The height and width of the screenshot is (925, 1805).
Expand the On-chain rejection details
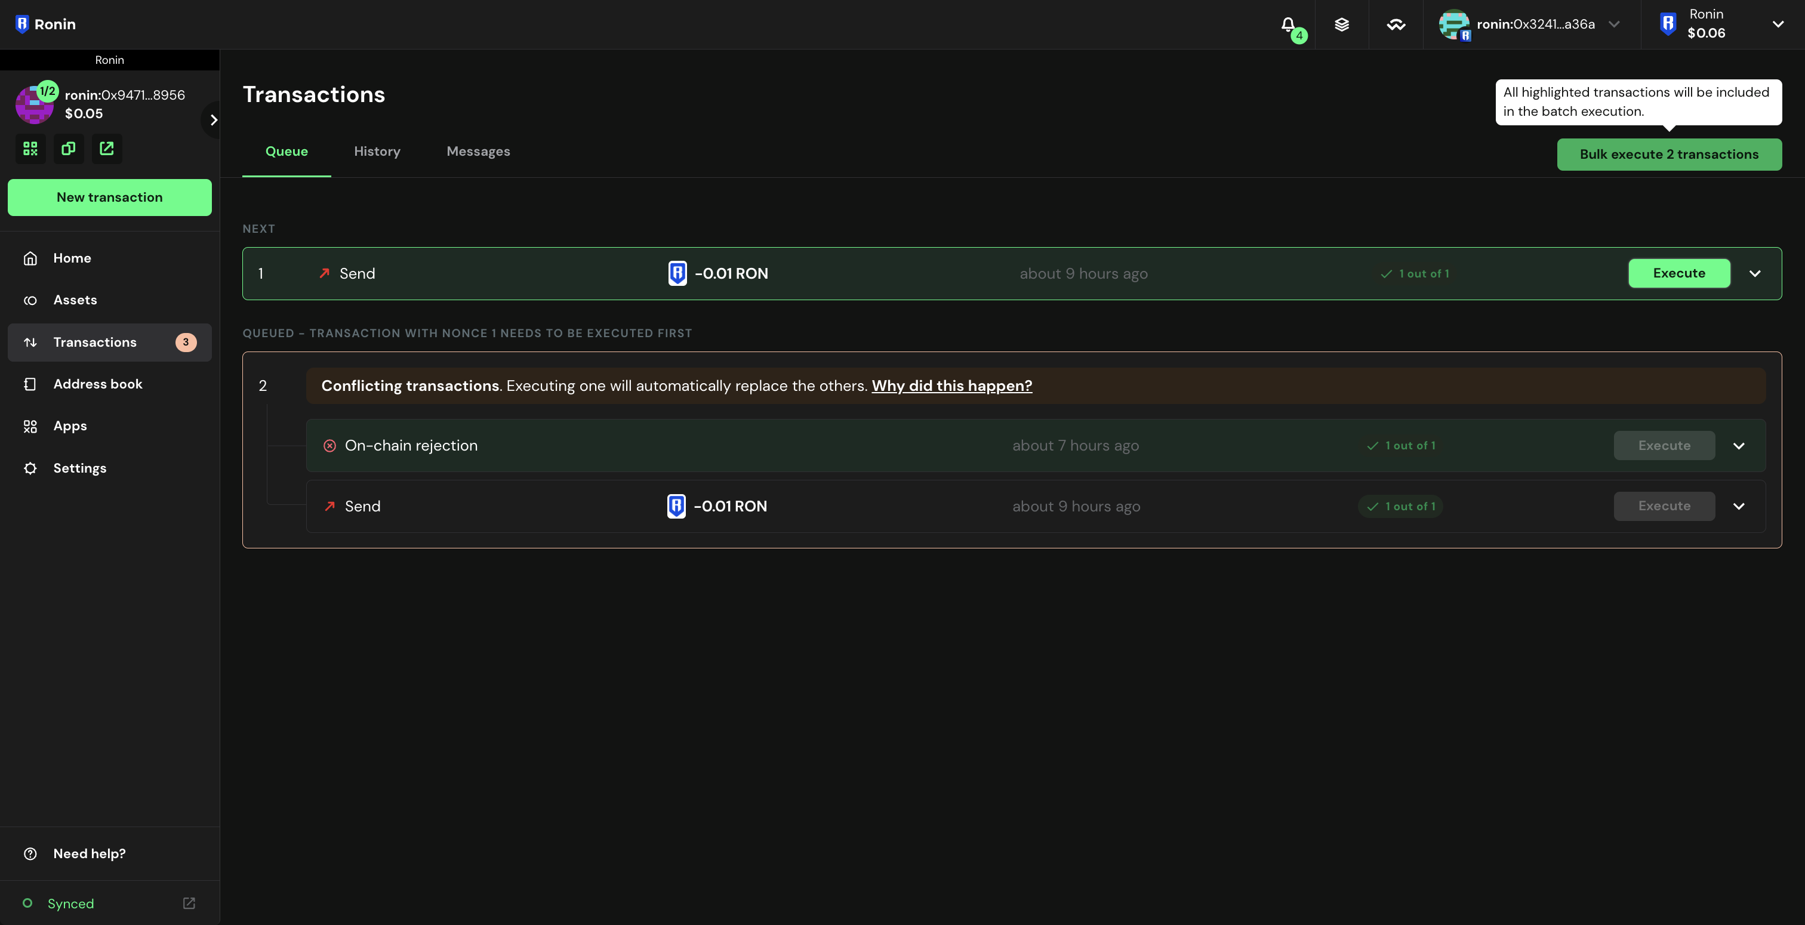(x=1738, y=446)
